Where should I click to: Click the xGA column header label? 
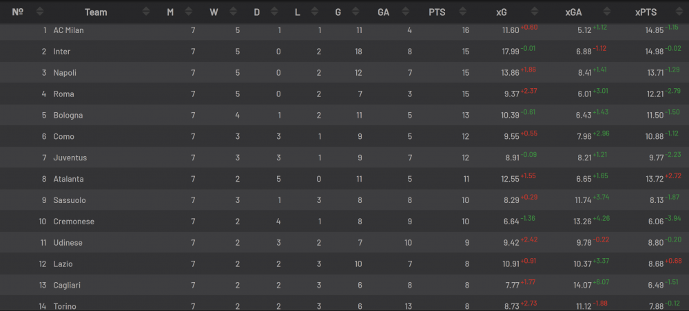click(574, 12)
